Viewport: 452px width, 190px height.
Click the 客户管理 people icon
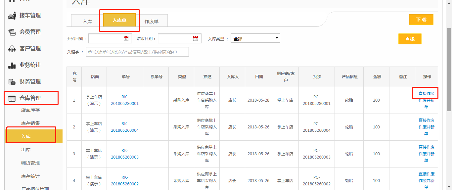coord(12,49)
